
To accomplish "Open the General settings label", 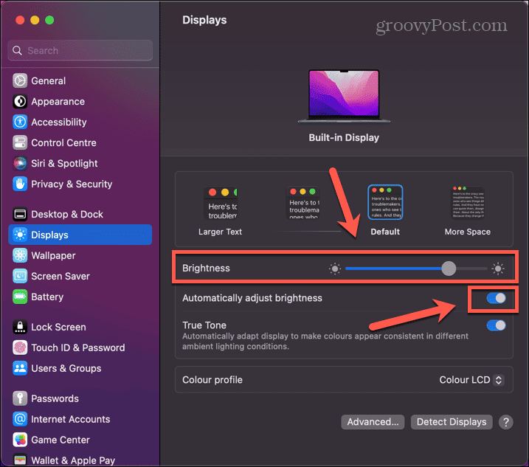I will pos(48,80).
